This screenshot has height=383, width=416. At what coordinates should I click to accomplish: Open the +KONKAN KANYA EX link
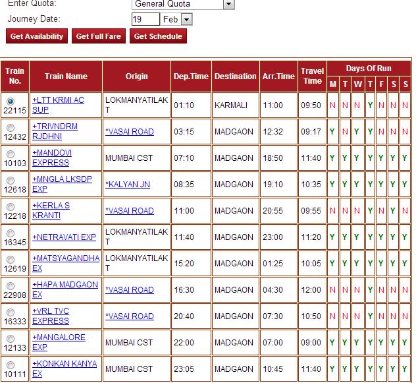[x=65, y=368]
